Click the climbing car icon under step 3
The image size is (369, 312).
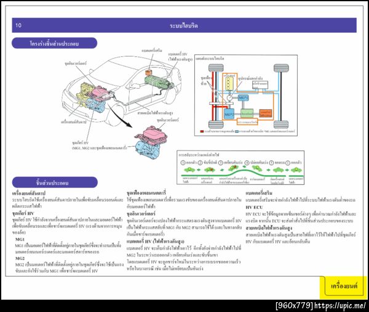tap(232, 168)
